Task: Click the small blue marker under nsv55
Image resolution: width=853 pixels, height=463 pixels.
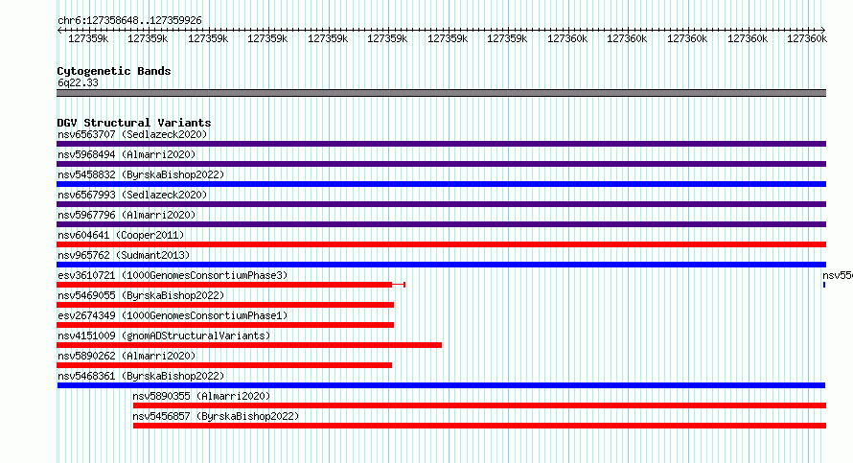Action: click(824, 285)
